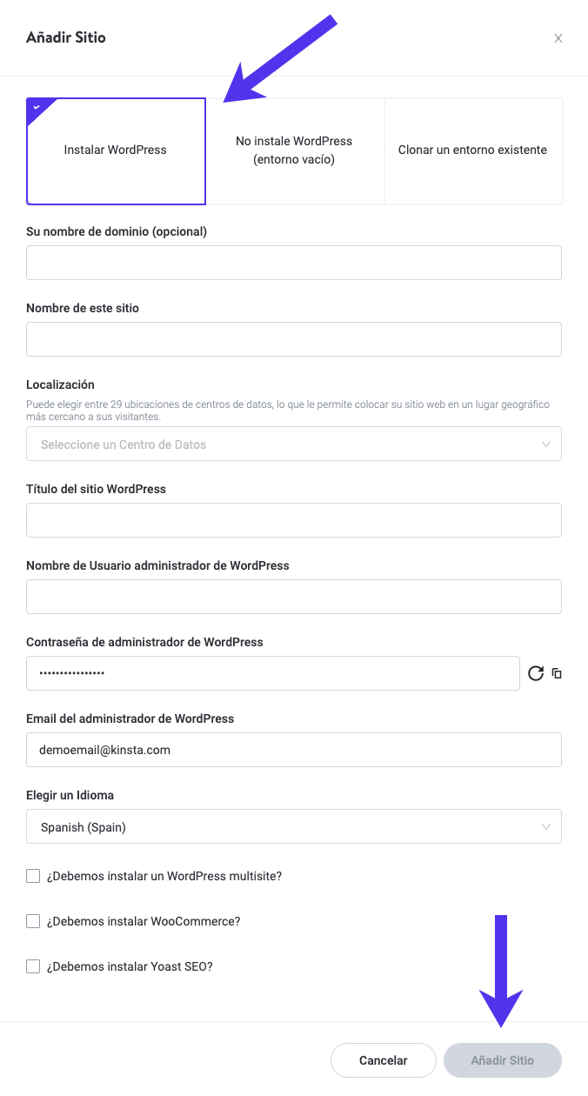Click the Añadir Sitio submit button
588x1096 pixels.
(502, 1060)
